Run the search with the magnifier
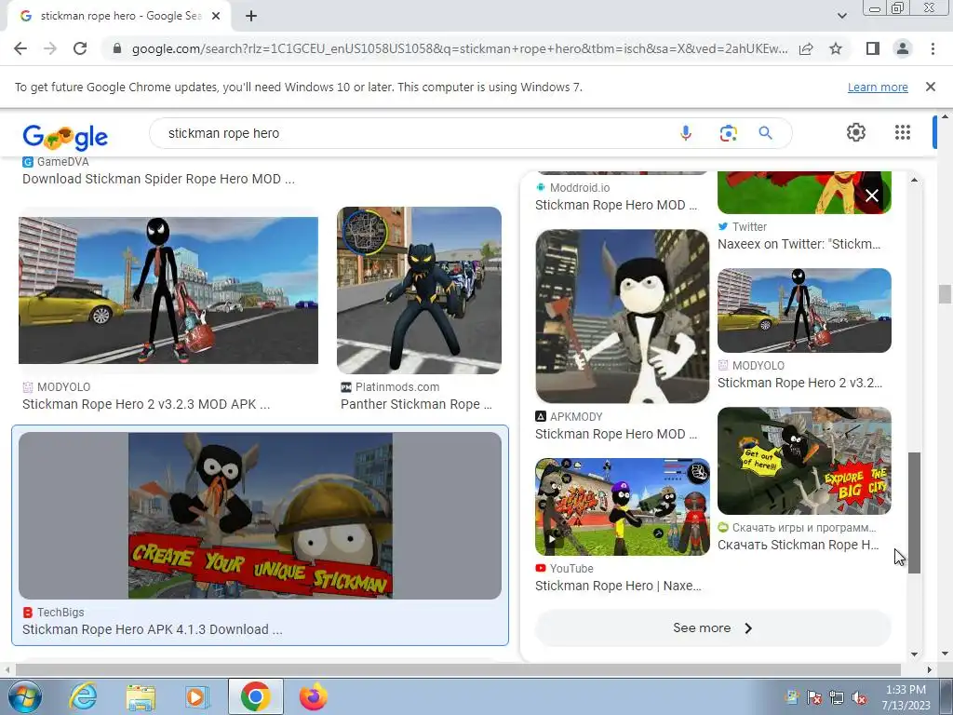The height and width of the screenshot is (715, 953). coord(765,133)
